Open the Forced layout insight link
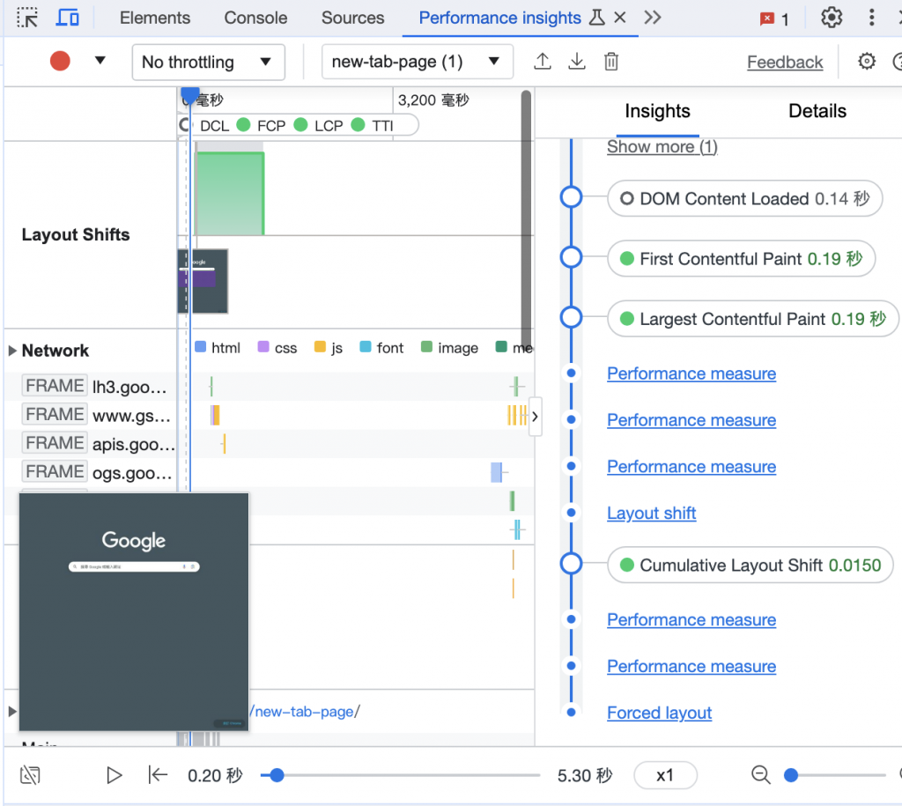902x806 pixels. tap(659, 714)
